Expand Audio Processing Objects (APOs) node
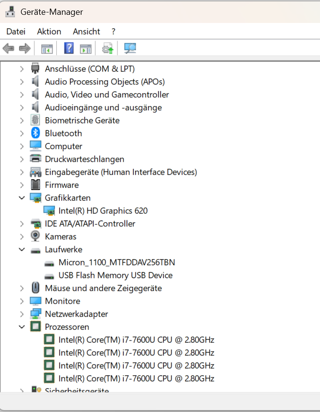The image size is (320, 412). [x=22, y=82]
